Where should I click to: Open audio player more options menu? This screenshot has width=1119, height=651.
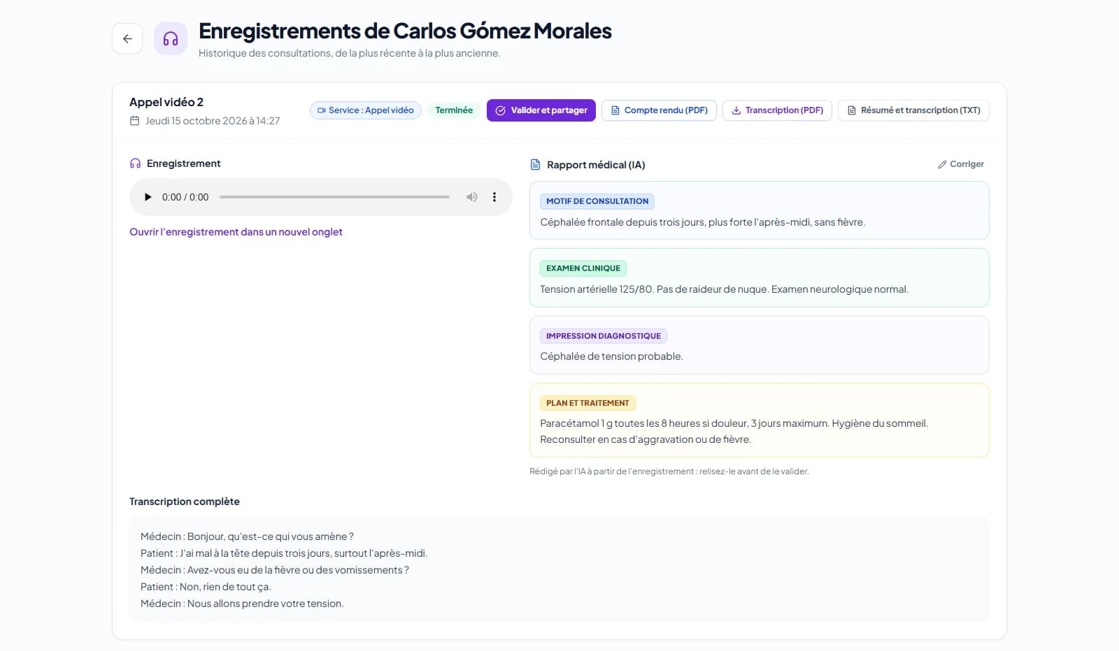[x=494, y=197]
